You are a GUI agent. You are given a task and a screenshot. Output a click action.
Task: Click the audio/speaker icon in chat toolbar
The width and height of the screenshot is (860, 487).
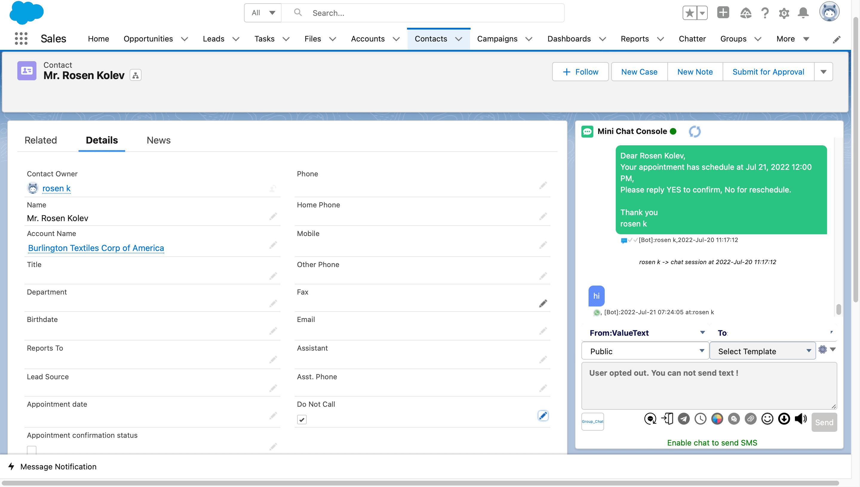801,421
